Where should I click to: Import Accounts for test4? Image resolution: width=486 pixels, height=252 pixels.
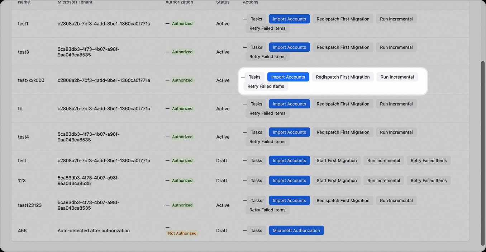[289, 132]
